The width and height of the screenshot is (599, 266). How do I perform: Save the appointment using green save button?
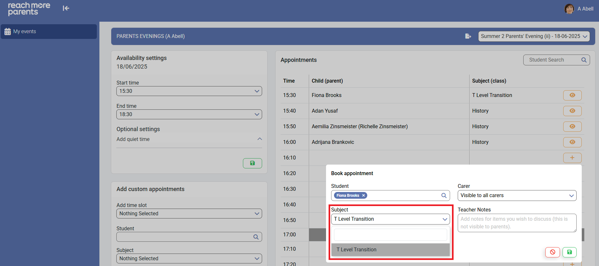[569, 252]
